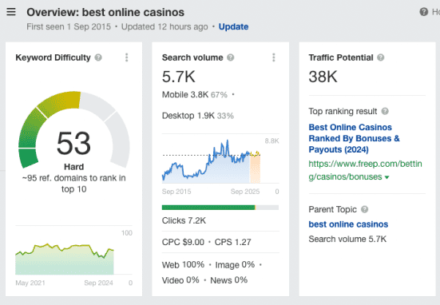Click the 5.7K search volume value
Viewport: 440px width, 305px height.
pyautogui.click(x=178, y=77)
